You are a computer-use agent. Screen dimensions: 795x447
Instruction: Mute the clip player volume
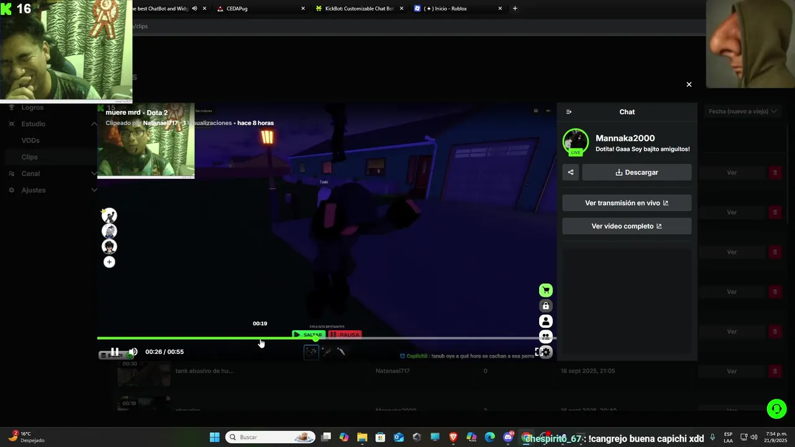133,351
